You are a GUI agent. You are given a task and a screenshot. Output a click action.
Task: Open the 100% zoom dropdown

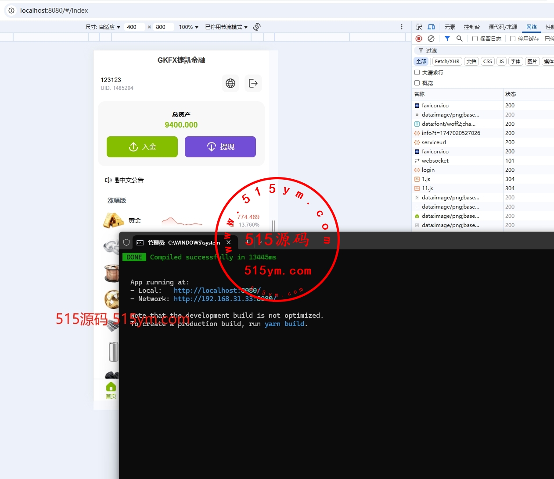point(188,27)
